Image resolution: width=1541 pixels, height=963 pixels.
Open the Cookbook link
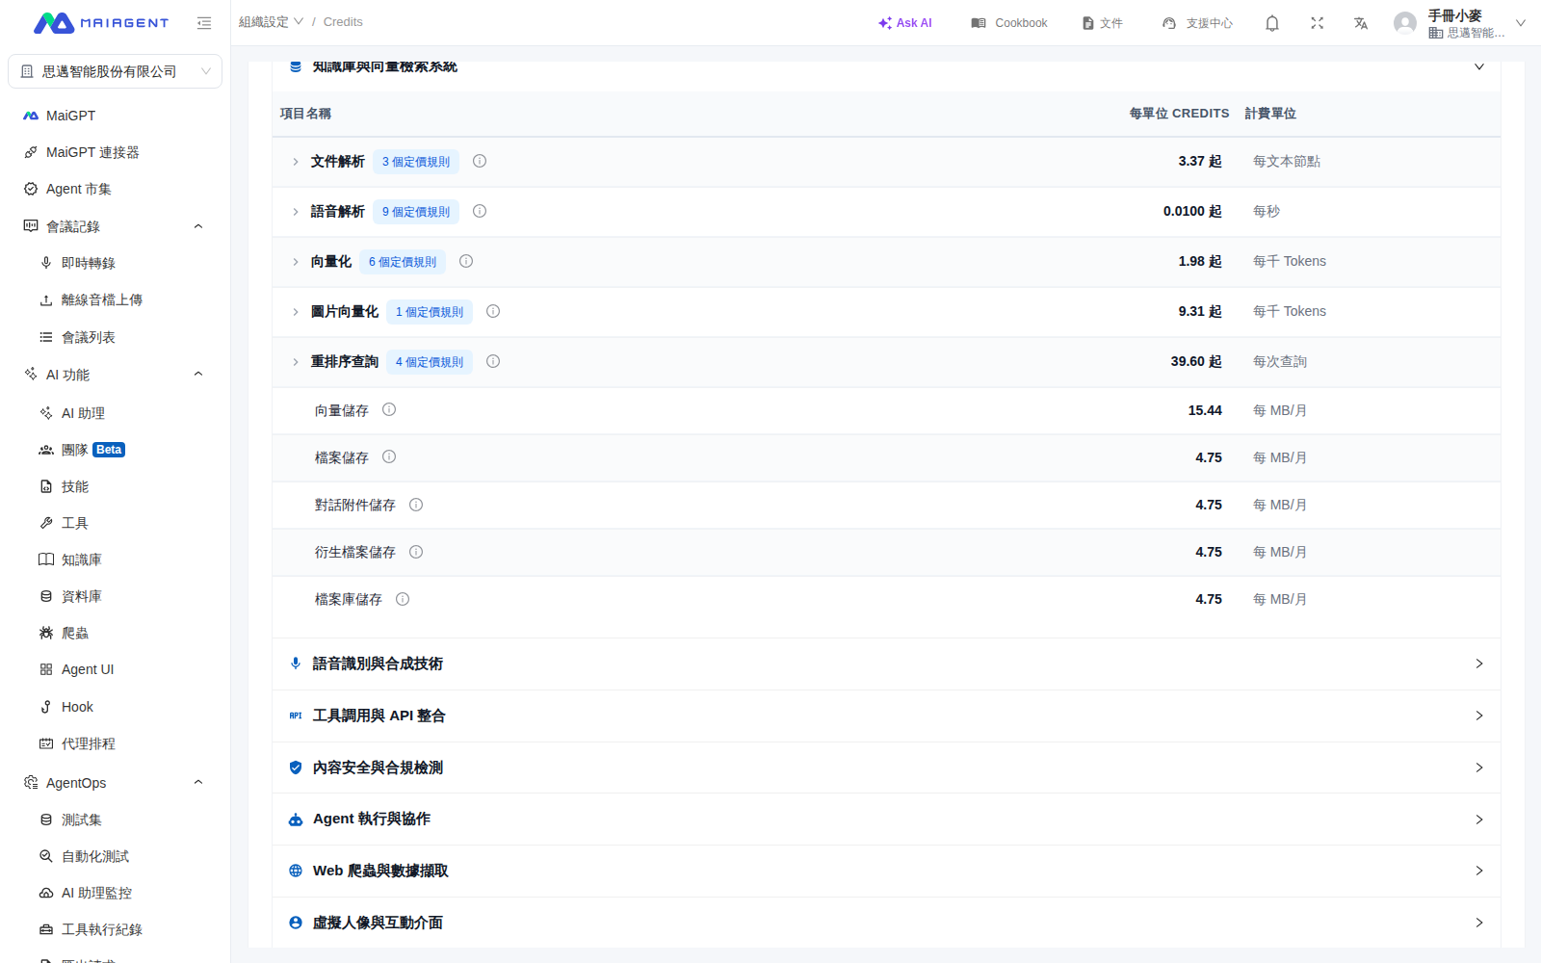coord(1009,23)
